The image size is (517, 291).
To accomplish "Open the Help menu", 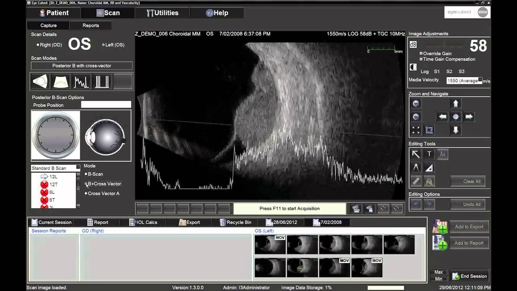I will click(216, 13).
